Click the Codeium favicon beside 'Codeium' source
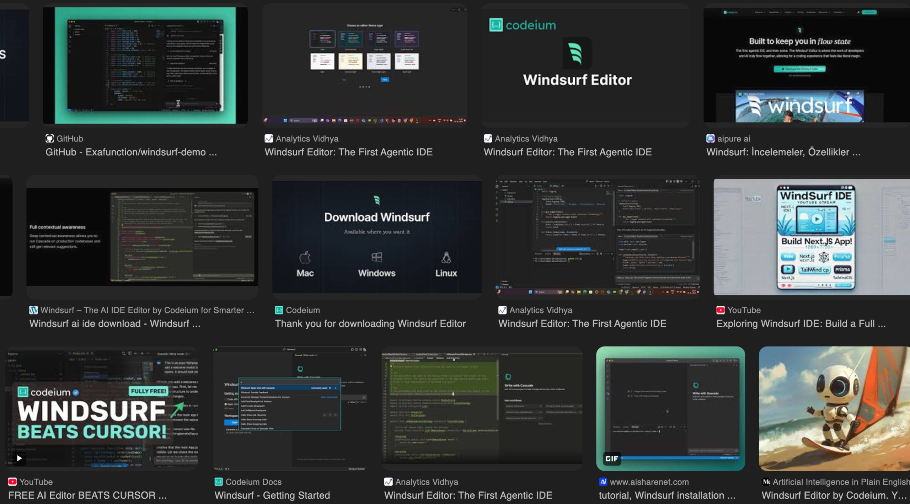 point(279,310)
